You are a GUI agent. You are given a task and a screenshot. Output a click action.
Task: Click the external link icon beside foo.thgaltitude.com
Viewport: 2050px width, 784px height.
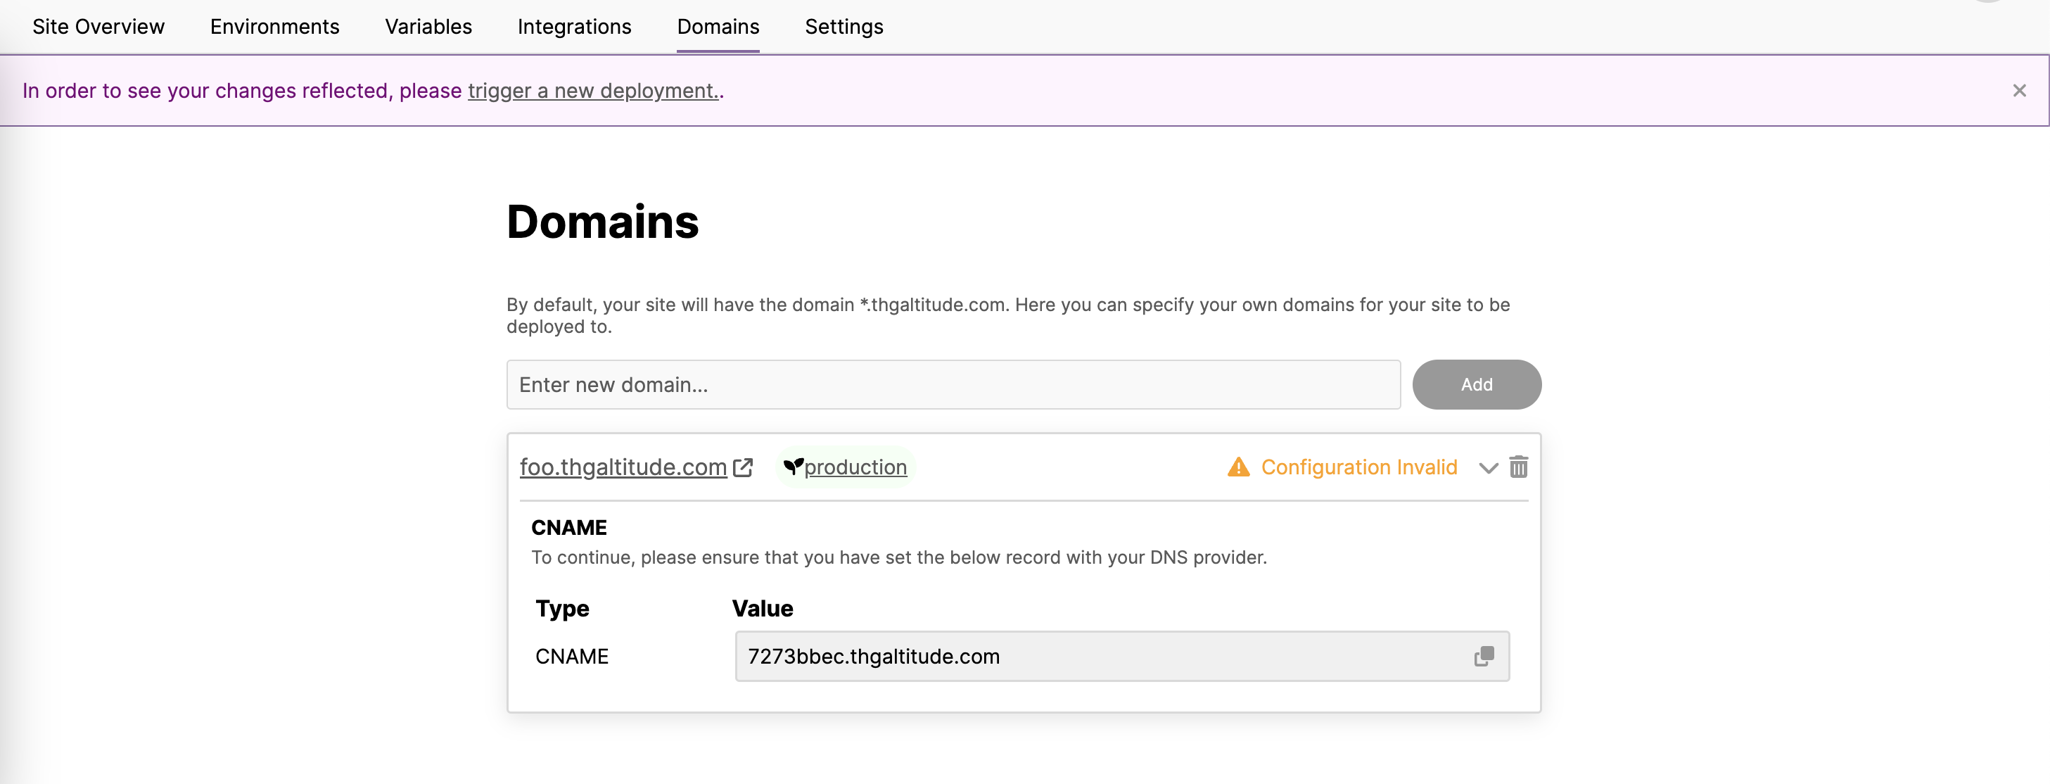tap(742, 467)
